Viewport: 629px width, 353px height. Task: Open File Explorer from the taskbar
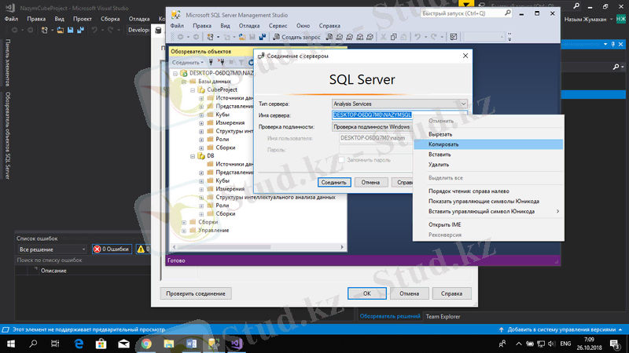click(x=168, y=344)
